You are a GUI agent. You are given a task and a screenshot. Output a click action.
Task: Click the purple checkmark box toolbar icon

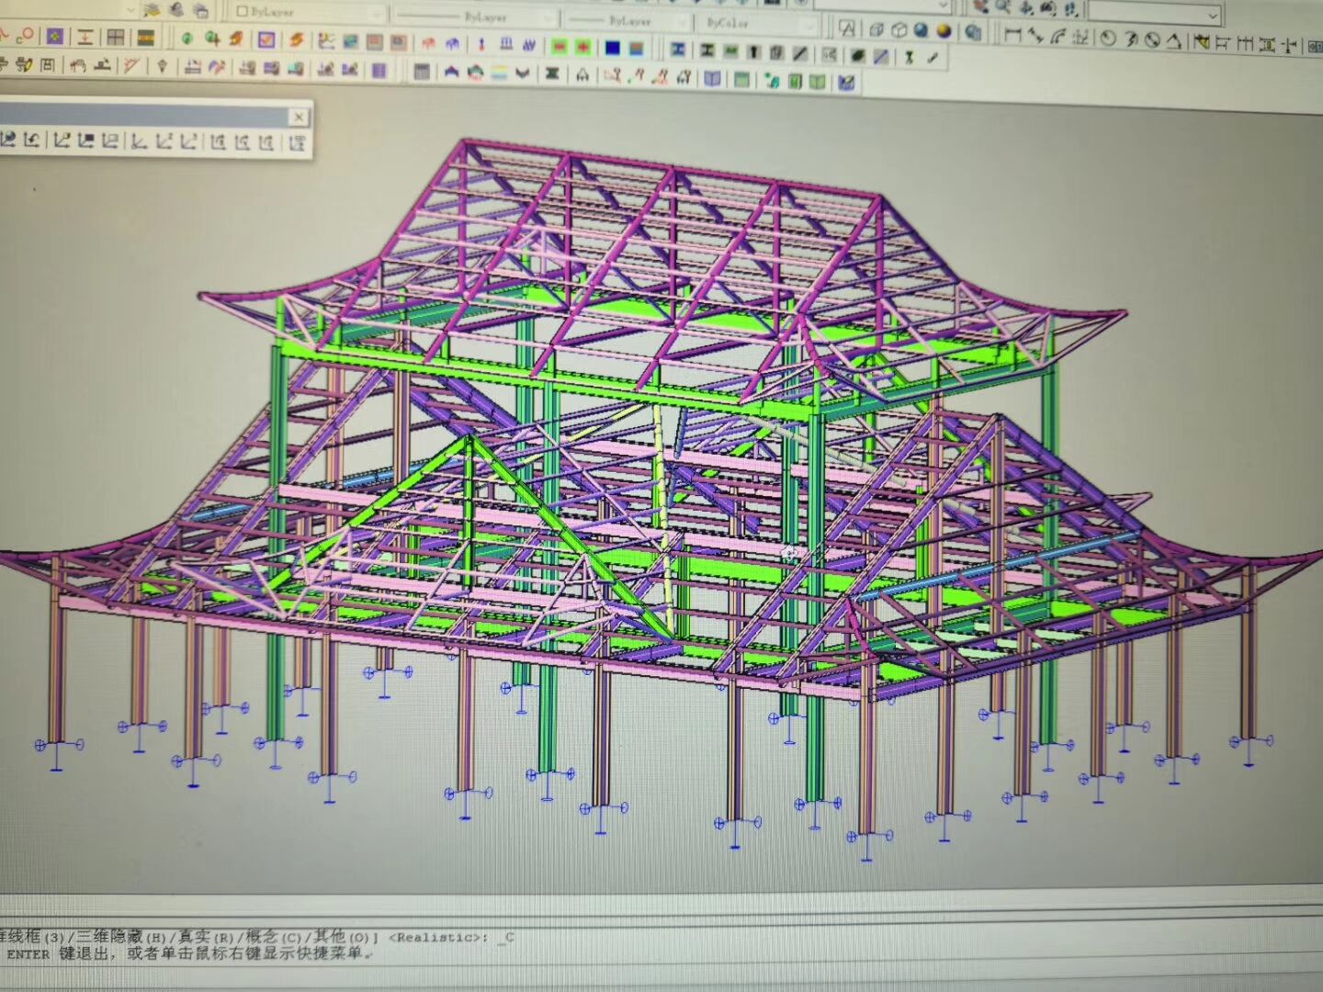click(266, 39)
